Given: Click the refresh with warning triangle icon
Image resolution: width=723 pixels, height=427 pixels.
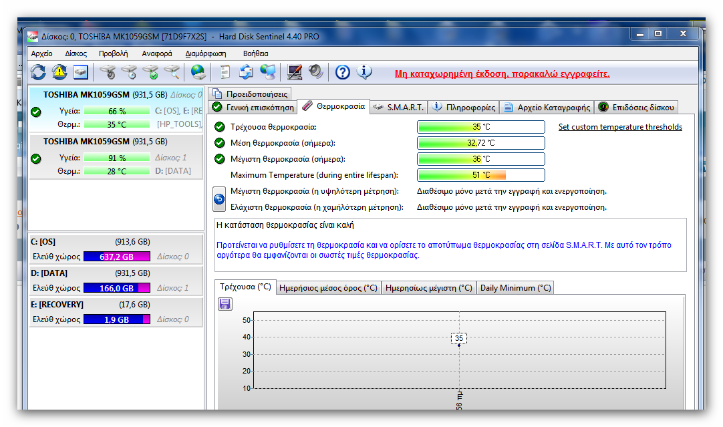Looking at the screenshot, I should (59, 72).
